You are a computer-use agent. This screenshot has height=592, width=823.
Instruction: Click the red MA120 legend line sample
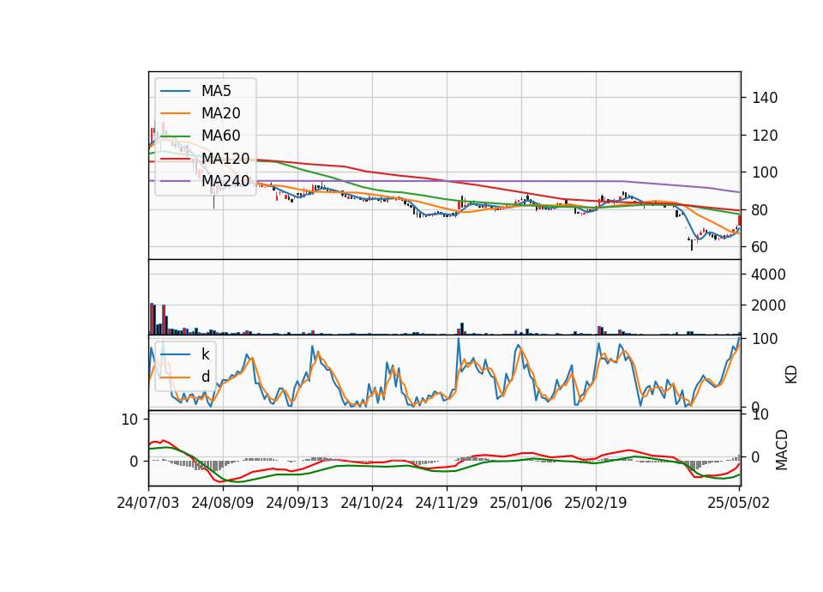click(175, 158)
